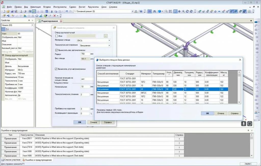The height and width of the screenshot is (166, 261).
Task: Open the Результаты menu
Action: click(93, 7)
